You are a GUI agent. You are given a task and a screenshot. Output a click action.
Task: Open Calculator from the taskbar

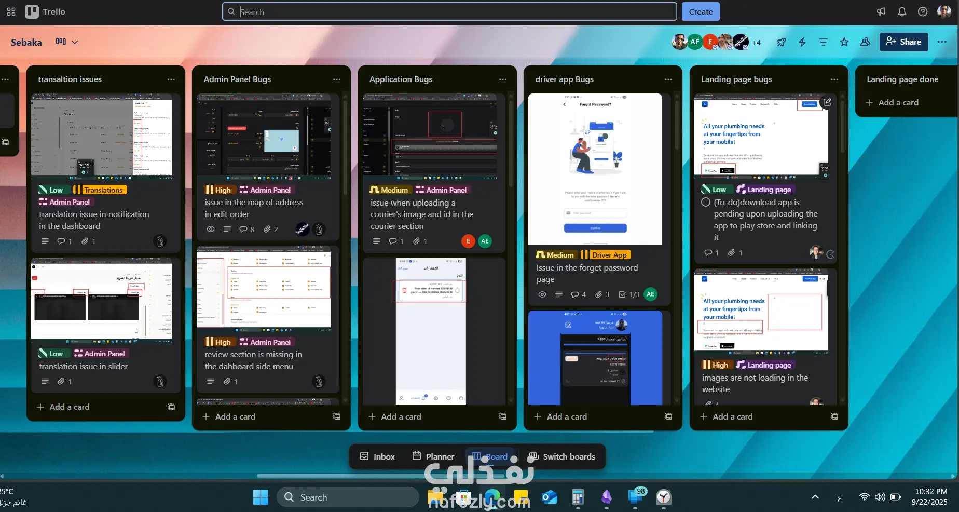click(x=578, y=497)
